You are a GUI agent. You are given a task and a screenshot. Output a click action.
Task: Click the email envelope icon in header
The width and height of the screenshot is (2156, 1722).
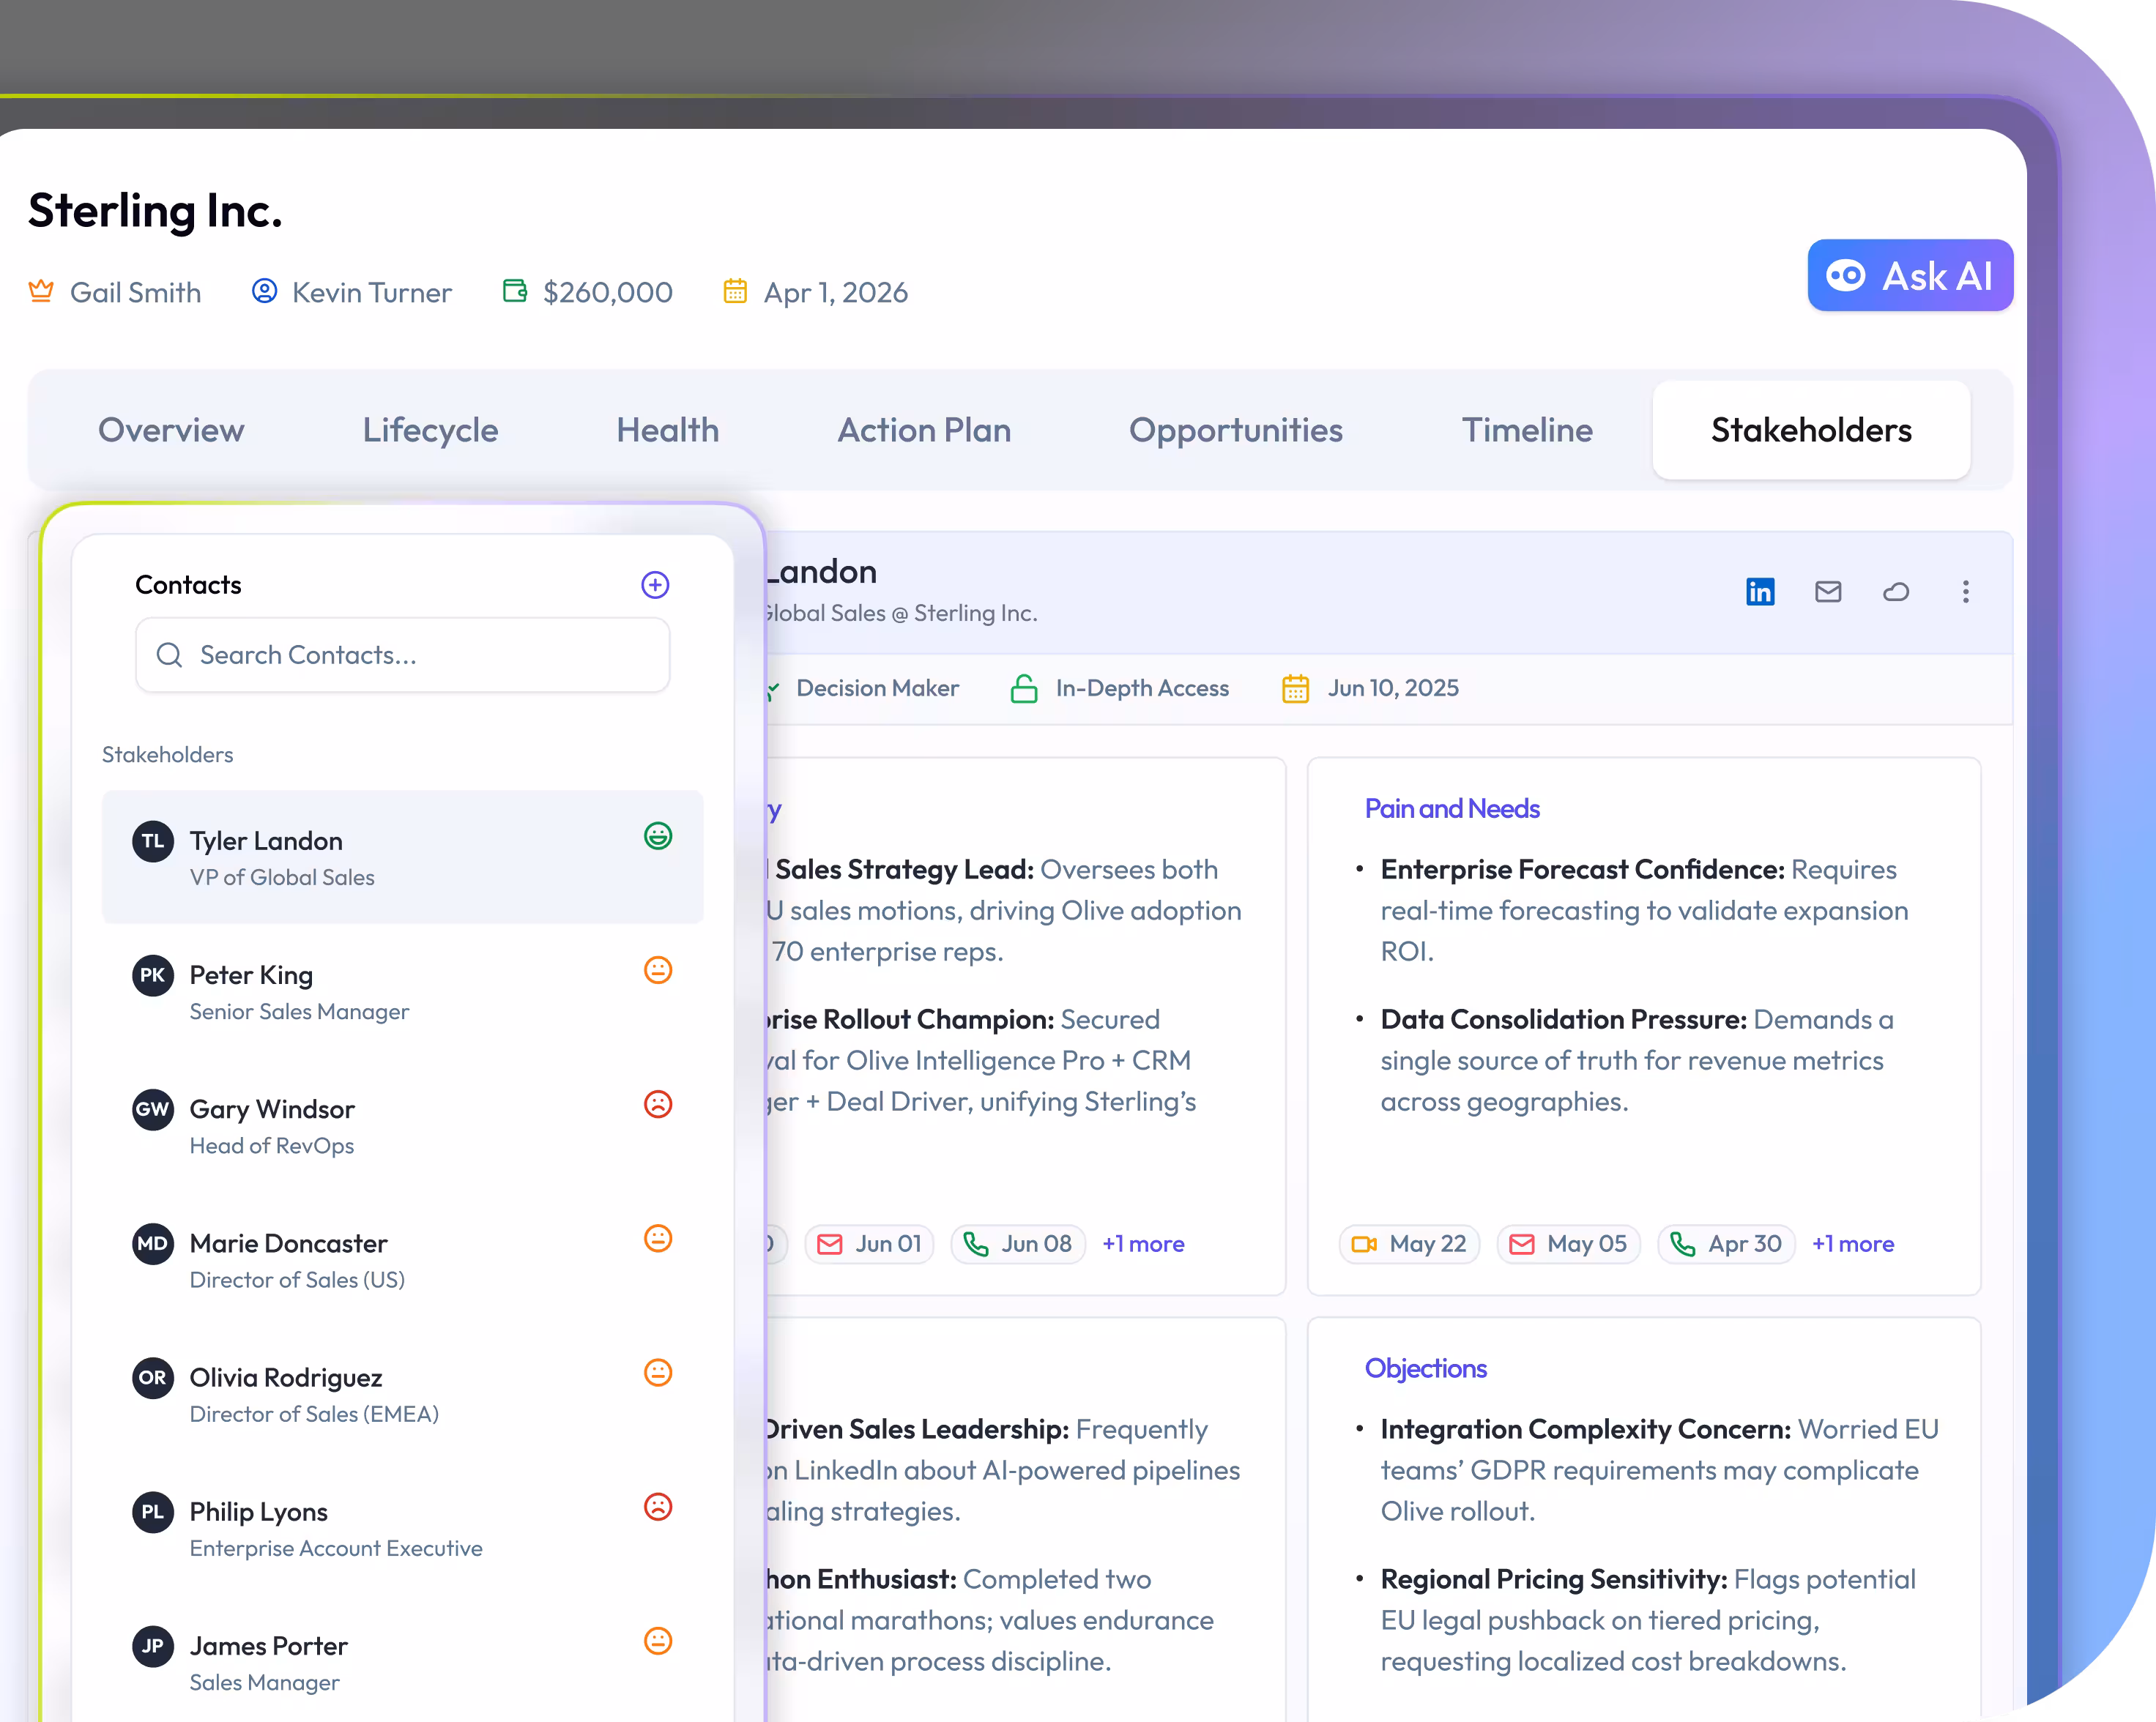(x=1828, y=592)
